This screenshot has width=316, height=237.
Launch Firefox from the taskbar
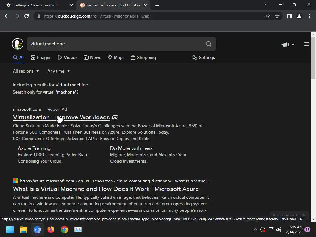click(51, 230)
